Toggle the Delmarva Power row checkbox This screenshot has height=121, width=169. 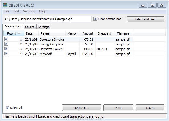coord(6,48)
